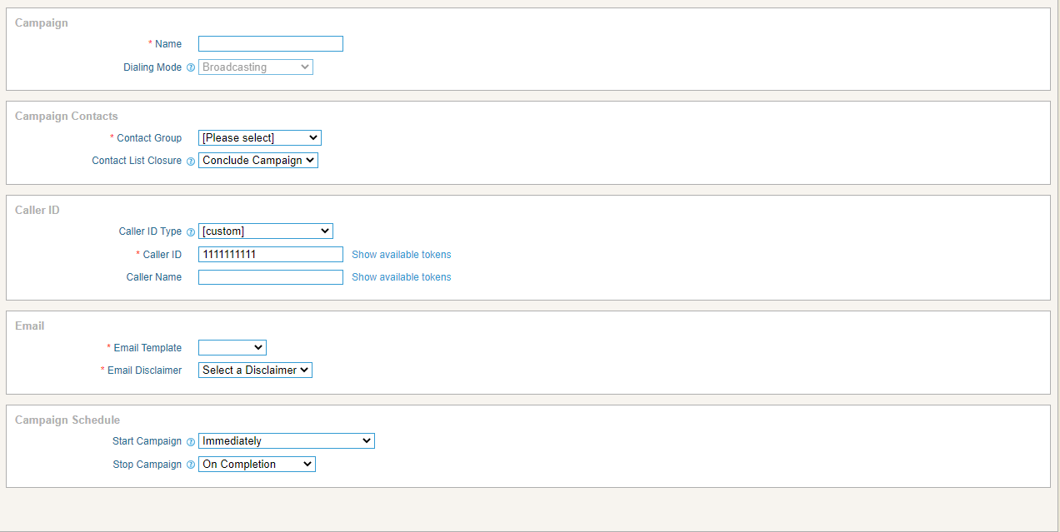Viewport: 1060px width, 532px height.
Task: Open the Dialing Mode dropdown
Action: click(x=255, y=67)
